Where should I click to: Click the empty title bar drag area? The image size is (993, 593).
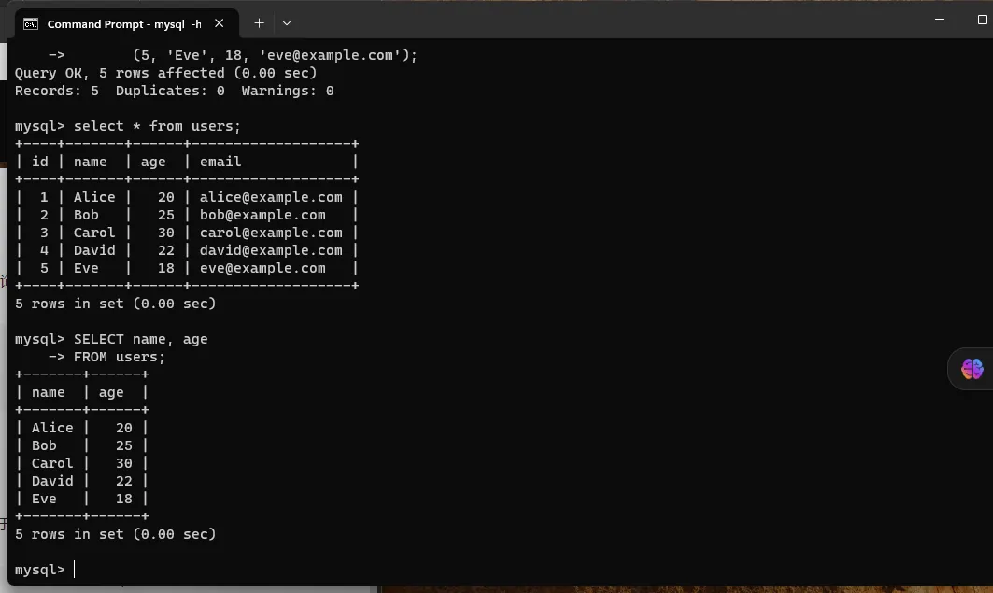[607, 21]
